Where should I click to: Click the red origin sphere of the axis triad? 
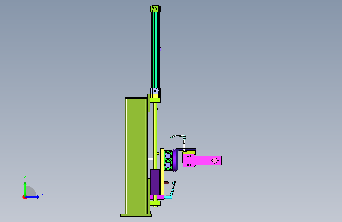coord(24,197)
